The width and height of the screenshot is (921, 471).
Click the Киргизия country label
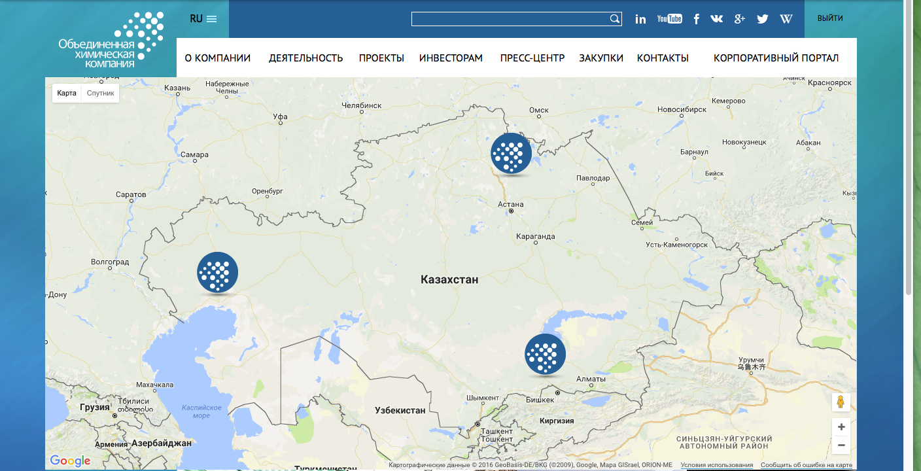click(x=557, y=421)
